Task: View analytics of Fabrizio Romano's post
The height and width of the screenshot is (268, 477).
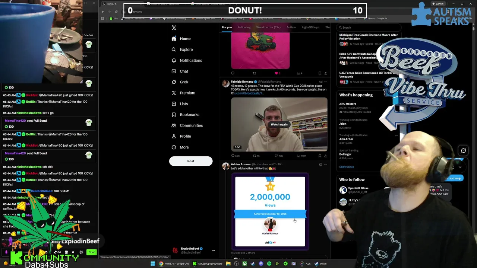Action: [301, 156]
